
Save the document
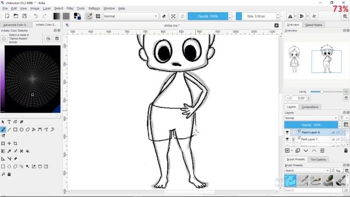pyautogui.click(x=25, y=16)
